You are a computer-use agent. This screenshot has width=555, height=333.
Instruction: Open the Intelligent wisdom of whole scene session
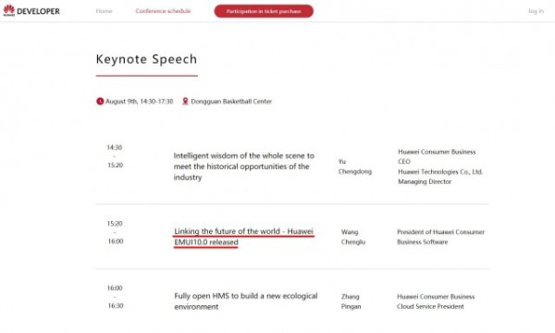coord(244,166)
